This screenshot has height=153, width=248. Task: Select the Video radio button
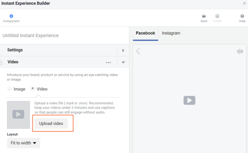point(32,88)
